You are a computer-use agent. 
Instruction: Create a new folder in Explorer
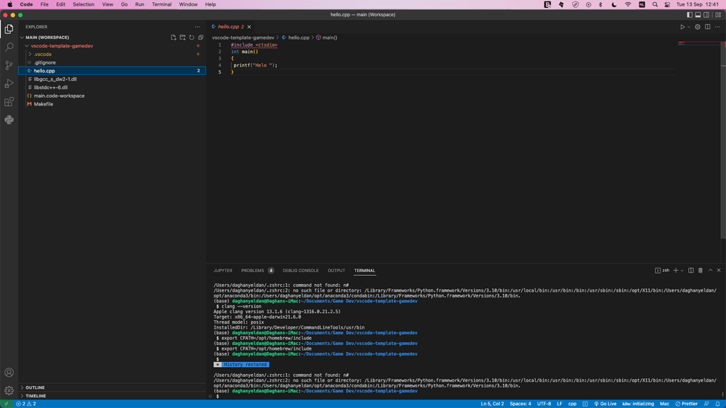(x=182, y=38)
